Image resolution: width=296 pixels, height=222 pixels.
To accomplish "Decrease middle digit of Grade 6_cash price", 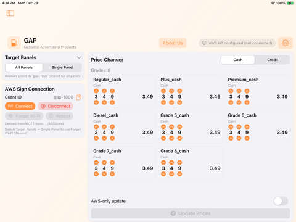I will tap(239, 138).
